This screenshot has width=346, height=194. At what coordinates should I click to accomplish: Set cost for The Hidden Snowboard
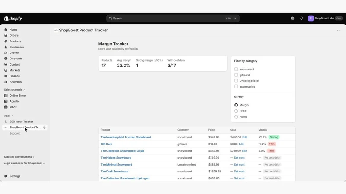(239, 158)
